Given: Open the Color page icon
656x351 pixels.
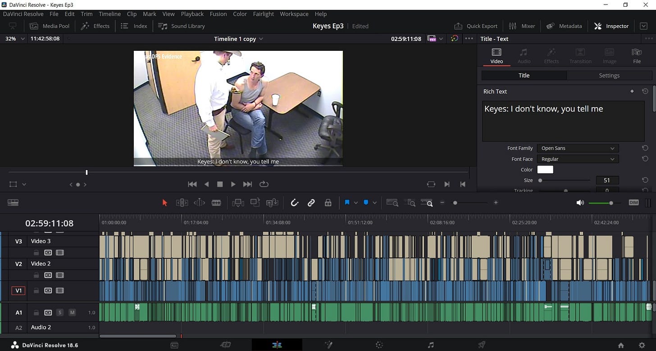Looking at the screenshot, I should (x=379, y=345).
